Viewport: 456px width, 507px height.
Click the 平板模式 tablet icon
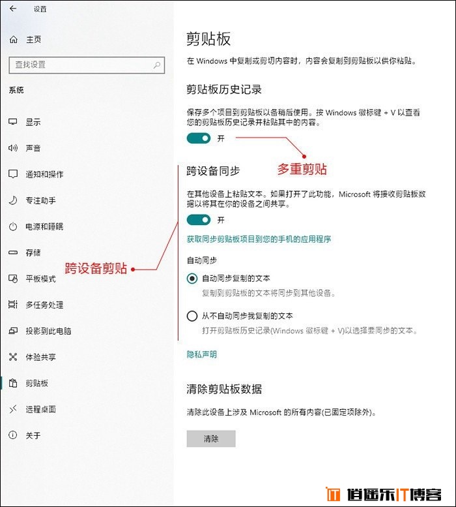coord(13,279)
